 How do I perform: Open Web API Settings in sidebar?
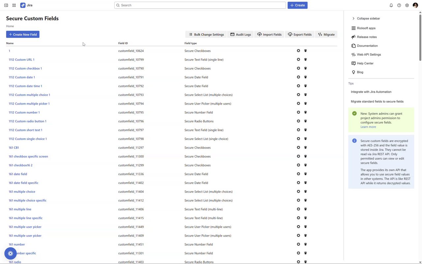369,54
